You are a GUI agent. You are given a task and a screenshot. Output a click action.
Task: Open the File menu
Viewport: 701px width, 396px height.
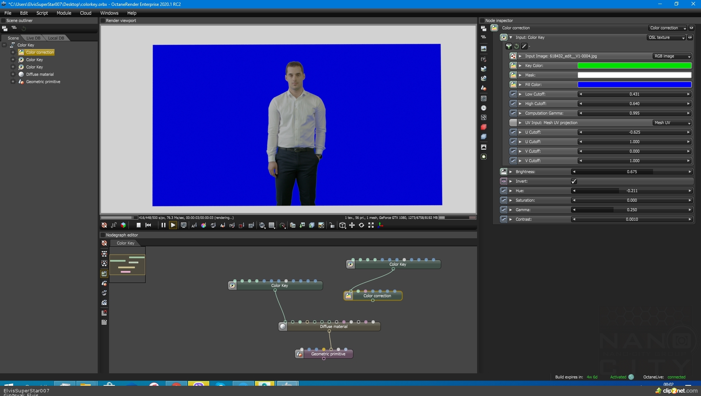click(8, 13)
